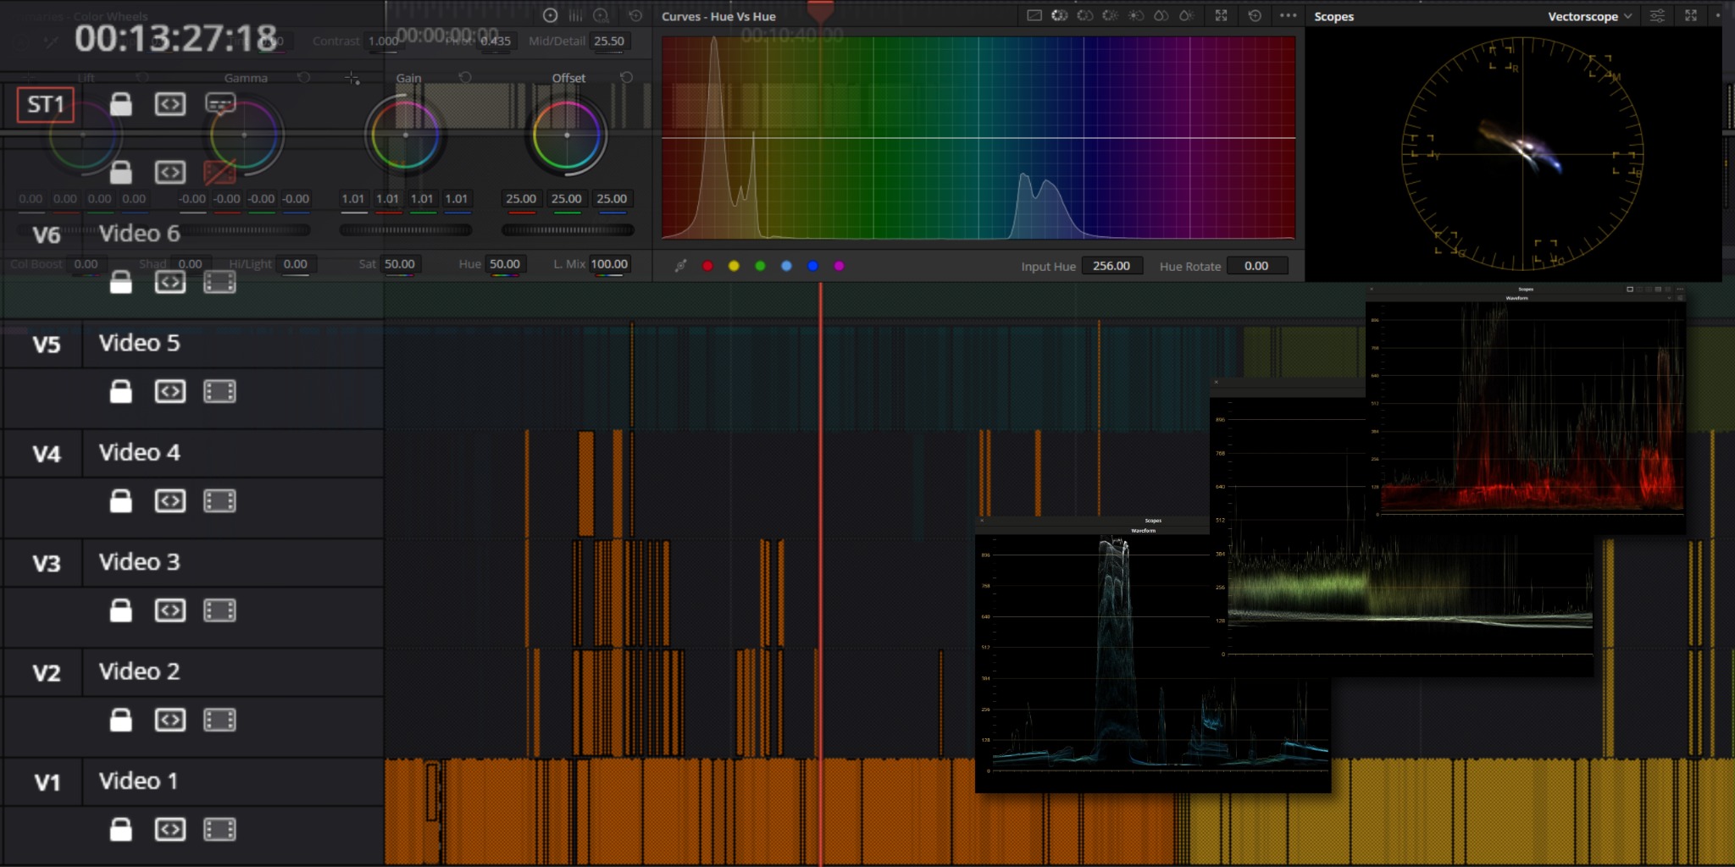The width and height of the screenshot is (1735, 867).
Task: Toggle lock on the Video 2 track
Action: pos(121,720)
